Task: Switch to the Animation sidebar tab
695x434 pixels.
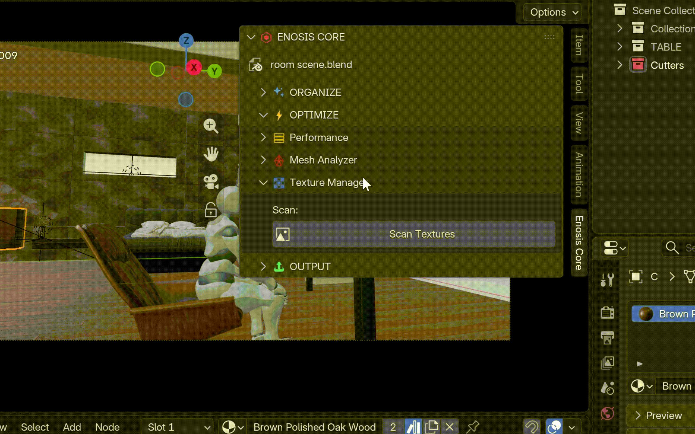Action: (579, 174)
